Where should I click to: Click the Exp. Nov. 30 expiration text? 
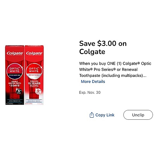tap(90, 92)
